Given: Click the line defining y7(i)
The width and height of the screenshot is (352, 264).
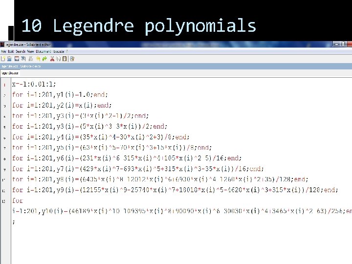Looking at the screenshot, I should coord(138,169).
